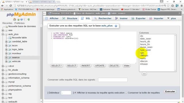Bookmark page with star icon

tap(168, 6)
